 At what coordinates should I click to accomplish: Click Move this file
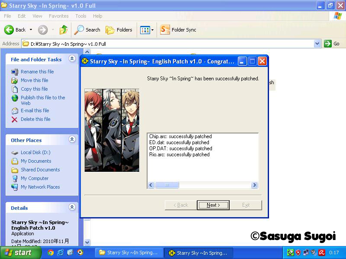(x=35, y=80)
